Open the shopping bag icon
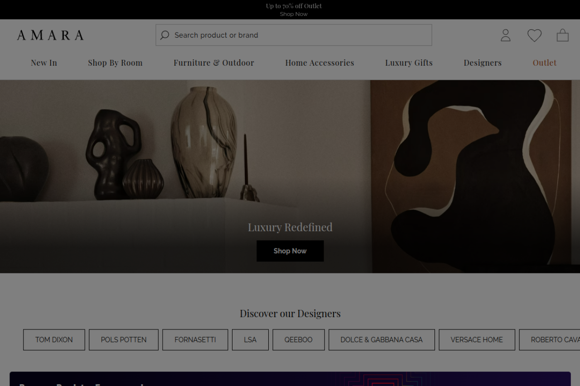This screenshot has width=580, height=386. (x=562, y=35)
